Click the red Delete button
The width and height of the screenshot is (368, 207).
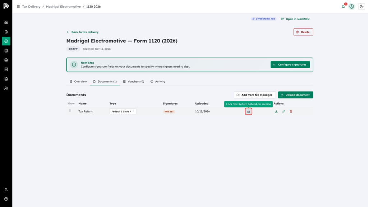point(303,32)
